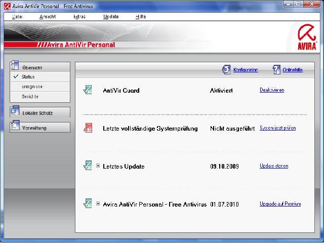324x243 pixels.
Task: Select Status in the sidebar
Action: coord(40,77)
